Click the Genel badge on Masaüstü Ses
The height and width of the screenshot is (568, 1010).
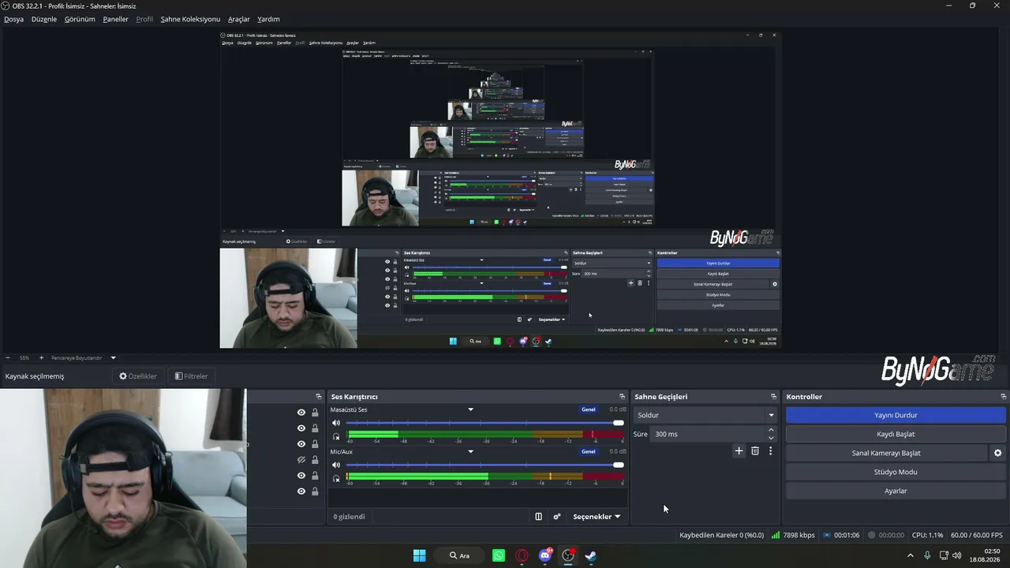click(589, 409)
